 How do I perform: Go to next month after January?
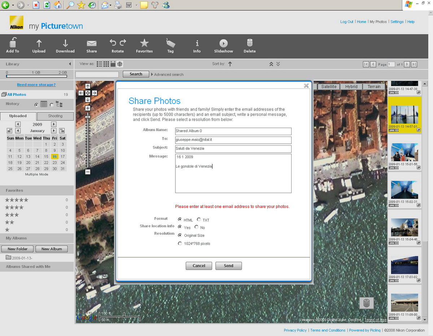click(x=54, y=130)
